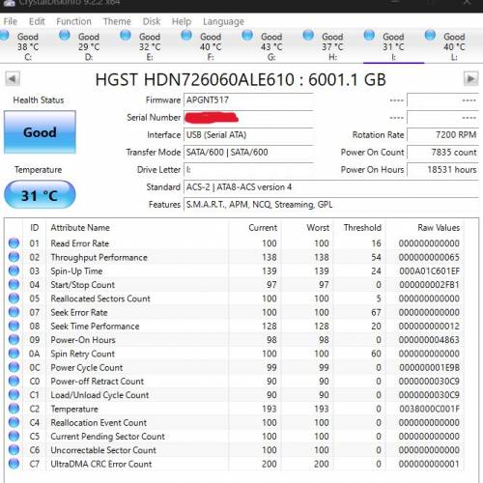The width and height of the screenshot is (483, 483).
Task: Select the Spin-Up Time attribute name
Action: [76, 271]
